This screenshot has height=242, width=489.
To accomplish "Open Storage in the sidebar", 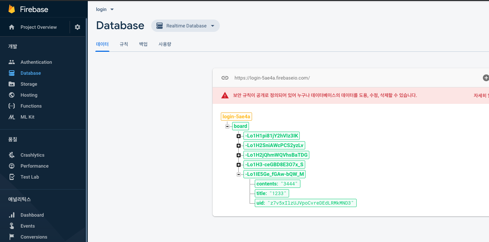I will [x=29, y=84].
